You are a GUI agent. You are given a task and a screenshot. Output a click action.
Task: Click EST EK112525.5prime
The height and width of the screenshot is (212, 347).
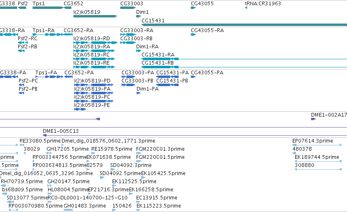[x=114, y=186]
